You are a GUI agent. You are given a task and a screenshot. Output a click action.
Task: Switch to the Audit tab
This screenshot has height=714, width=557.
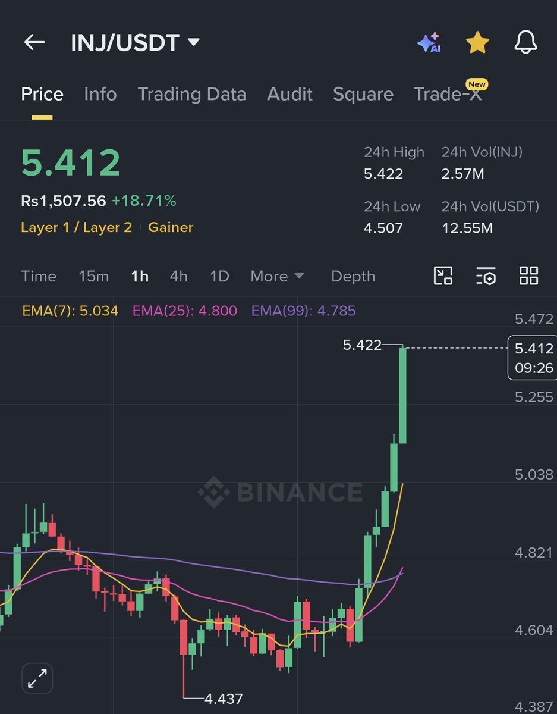tap(289, 94)
